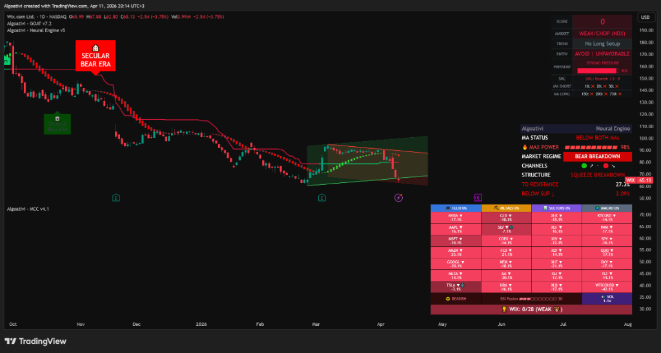Click the trophy WIX: 0/28 (WEAK) row
This screenshot has height=353, width=661.
(531, 309)
